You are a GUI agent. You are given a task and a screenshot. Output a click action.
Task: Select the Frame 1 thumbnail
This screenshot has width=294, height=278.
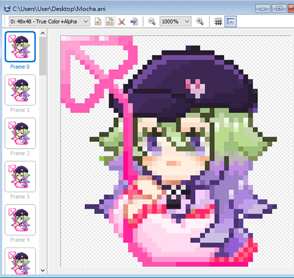tap(20, 90)
